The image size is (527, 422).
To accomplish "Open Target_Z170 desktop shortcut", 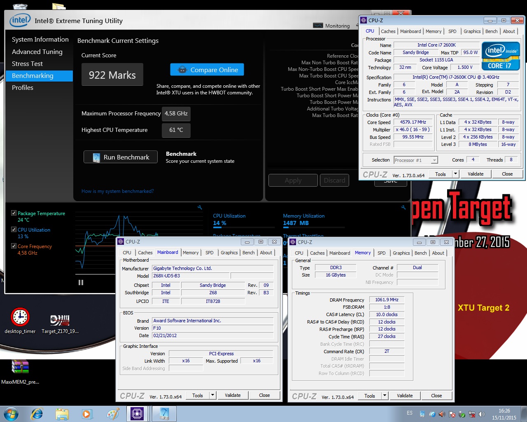I will coord(60,322).
